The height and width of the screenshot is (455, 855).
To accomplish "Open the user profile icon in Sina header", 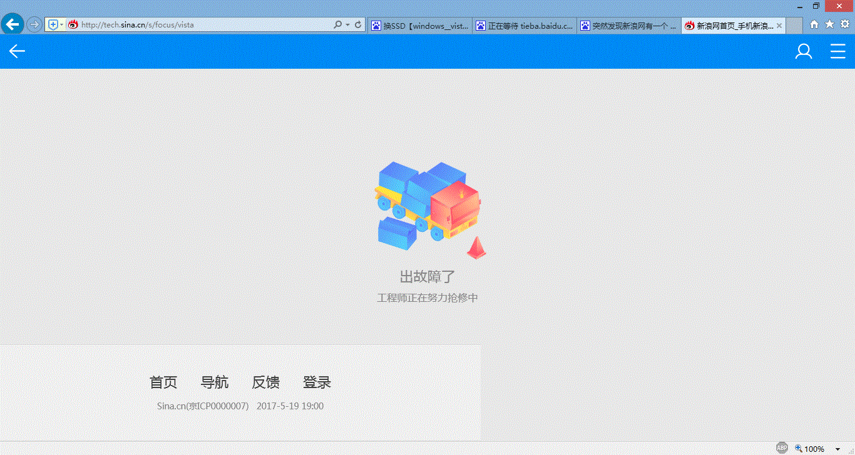I will 804,51.
